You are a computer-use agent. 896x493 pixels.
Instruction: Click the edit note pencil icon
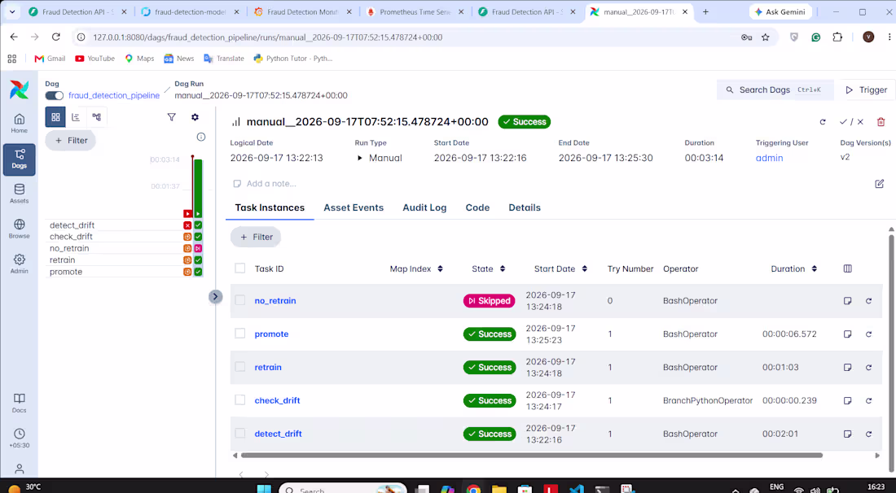pos(880,184)
